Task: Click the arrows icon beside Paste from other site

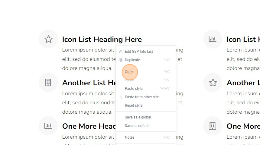Action: (121, 97)
